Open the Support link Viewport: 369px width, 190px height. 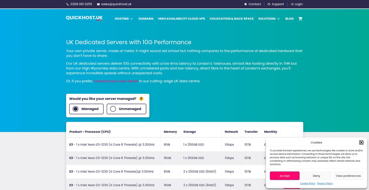click(x=278, y=4)
